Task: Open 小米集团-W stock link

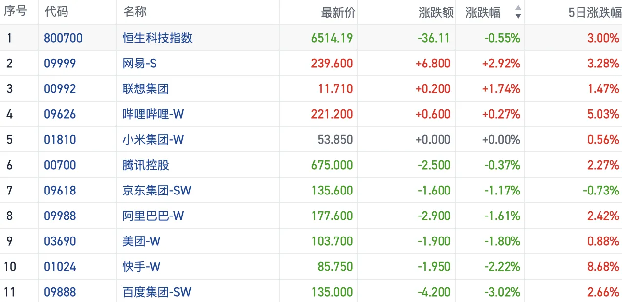Action: 154,140
